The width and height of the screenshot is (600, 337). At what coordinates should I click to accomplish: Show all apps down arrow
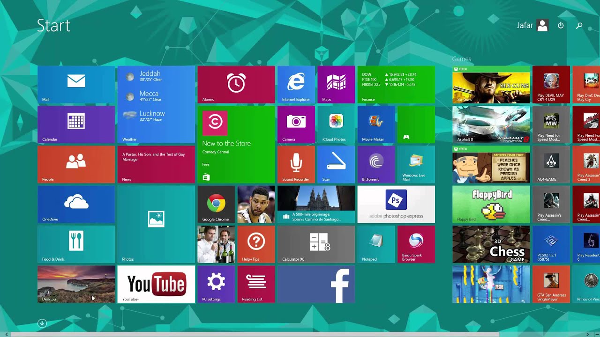pyautogui.click(x=42, y=323)
